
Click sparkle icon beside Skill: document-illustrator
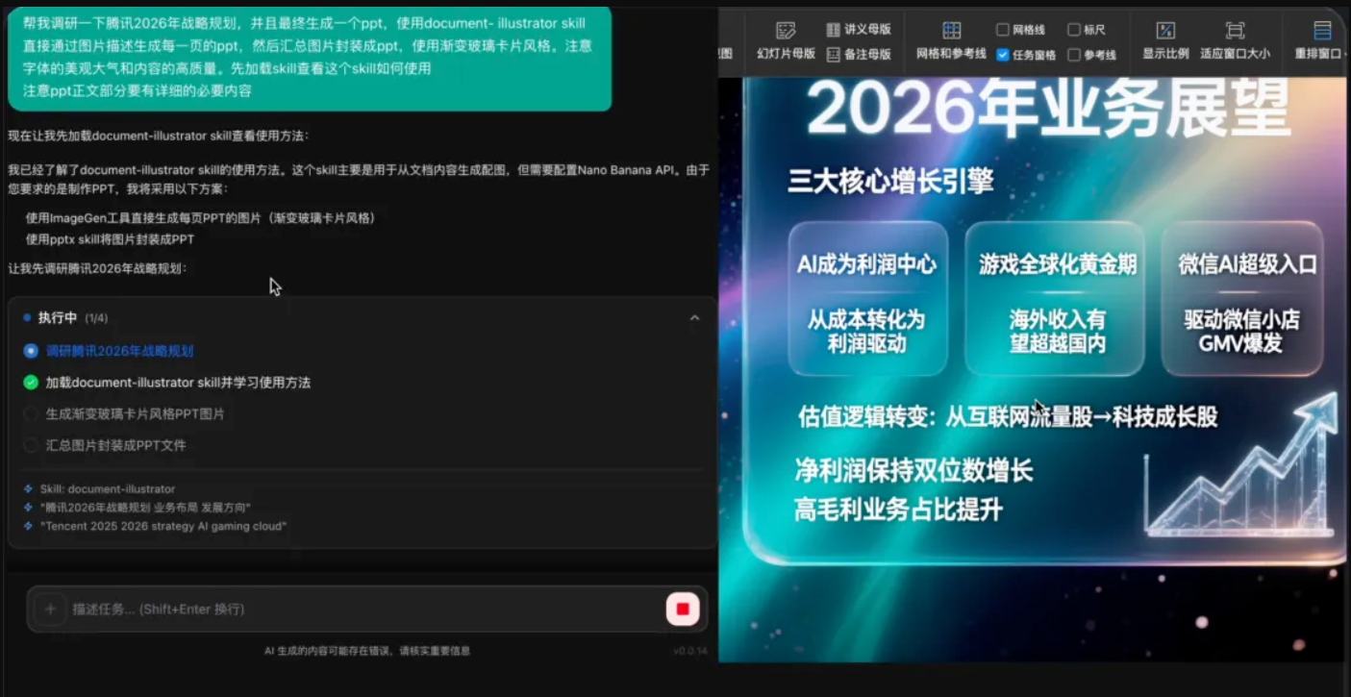pyautogui.click(x=28, y=489)
